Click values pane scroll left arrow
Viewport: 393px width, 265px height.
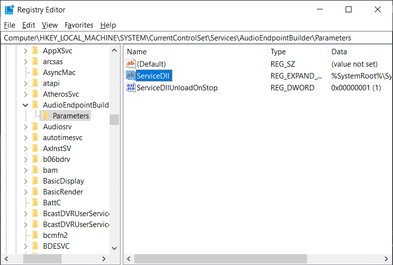coord(129,259)
